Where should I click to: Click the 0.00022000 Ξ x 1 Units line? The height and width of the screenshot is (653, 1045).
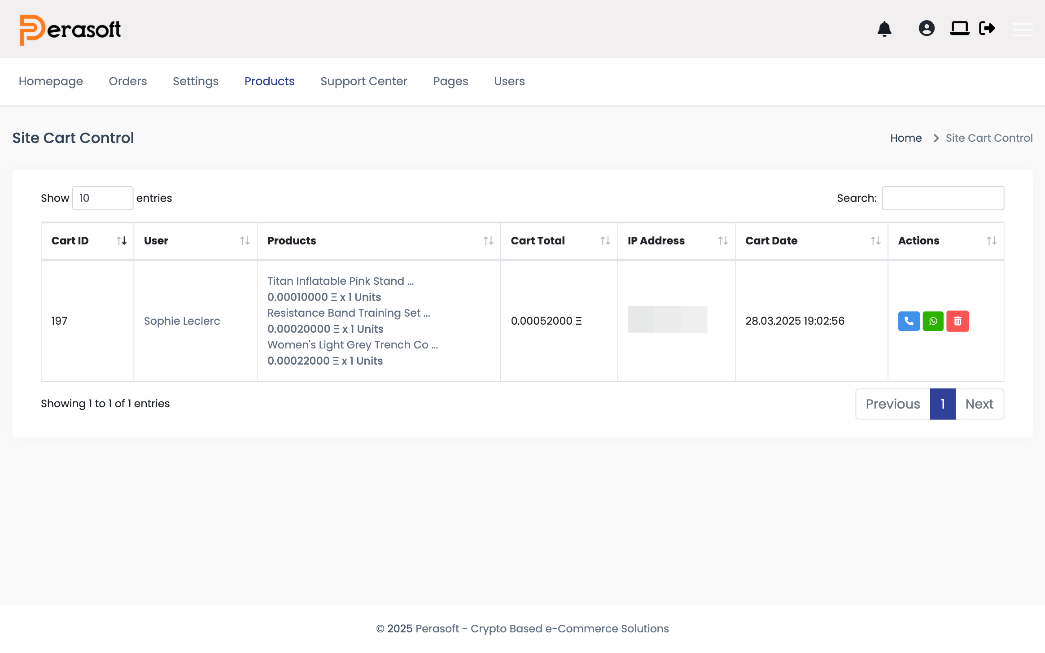click(x=325, y=361)
